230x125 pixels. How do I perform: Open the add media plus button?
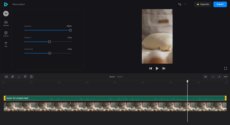(x=6, y=14)
